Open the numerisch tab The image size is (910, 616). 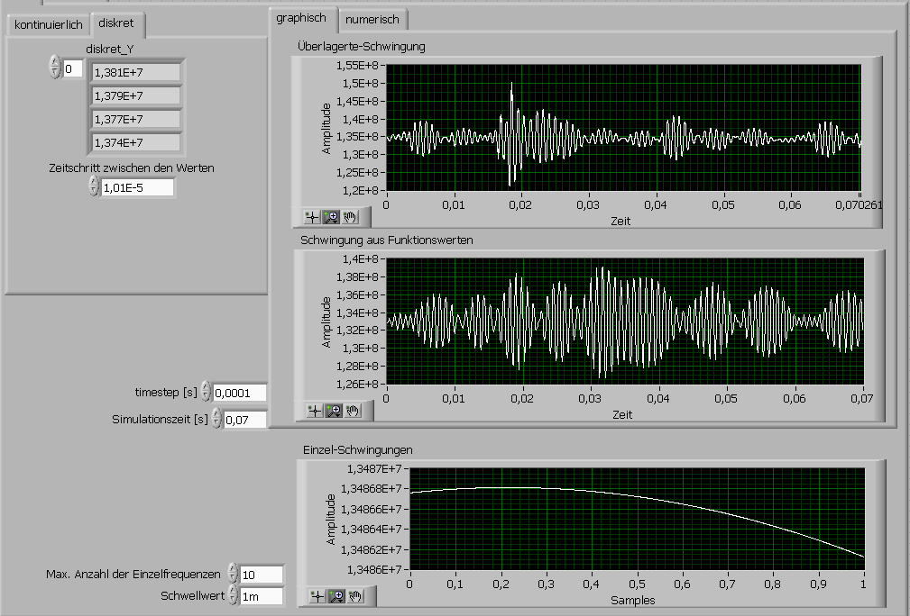(372, 20)
